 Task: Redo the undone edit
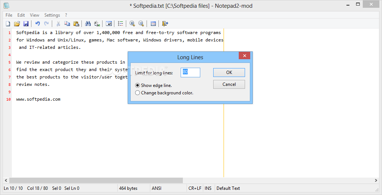[x=46, y=24]
